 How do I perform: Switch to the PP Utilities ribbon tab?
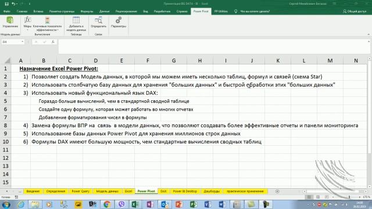click(x=221, y=11)
